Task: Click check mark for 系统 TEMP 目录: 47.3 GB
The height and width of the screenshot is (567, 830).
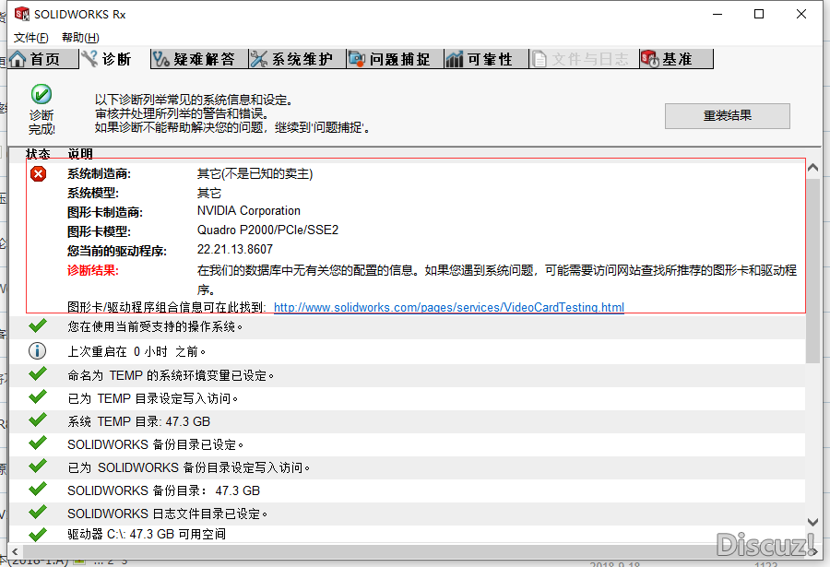Action: pyautogui.click(x=38, y=419)
